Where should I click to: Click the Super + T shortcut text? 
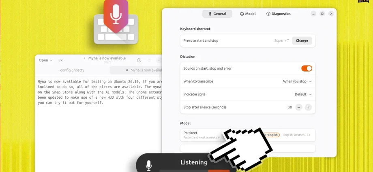[282, 40]
